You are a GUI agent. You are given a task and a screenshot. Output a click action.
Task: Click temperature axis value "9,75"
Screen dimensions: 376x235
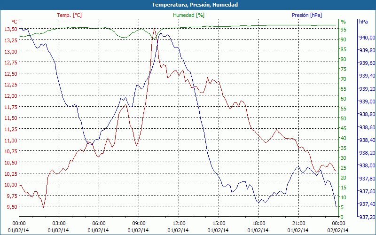click(x=12, y=196)
